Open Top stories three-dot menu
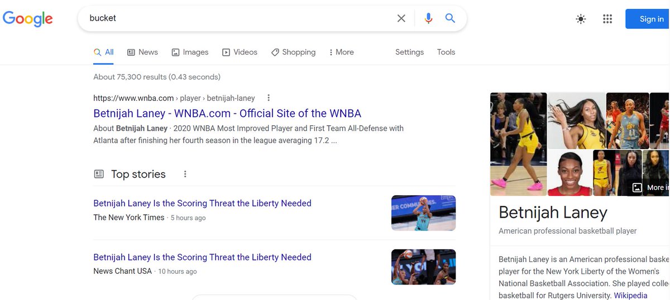This screenshot has height=300, width=670. (185, 174)
